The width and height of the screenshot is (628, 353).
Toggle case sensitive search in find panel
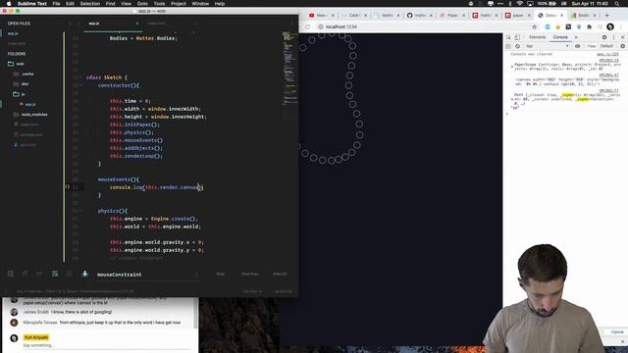pyautogui.click(x=25, y=274)
